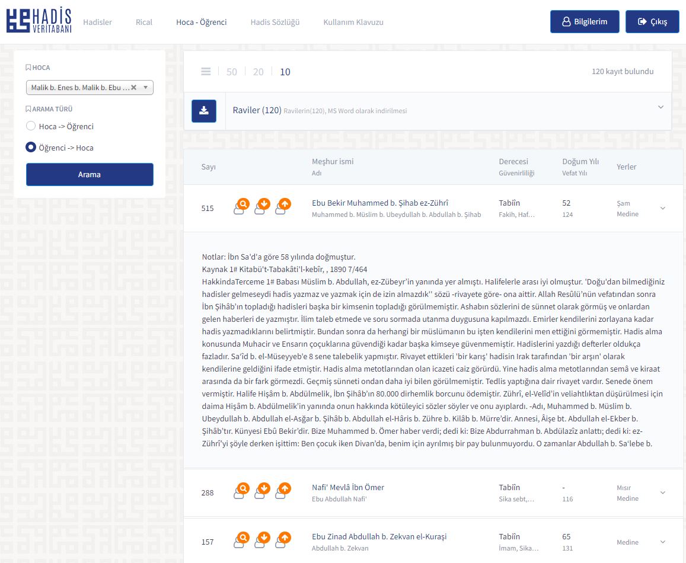Clear the selected Malik b. Enes hoca
Screen dimensions: 686x563
coord(133,88)
